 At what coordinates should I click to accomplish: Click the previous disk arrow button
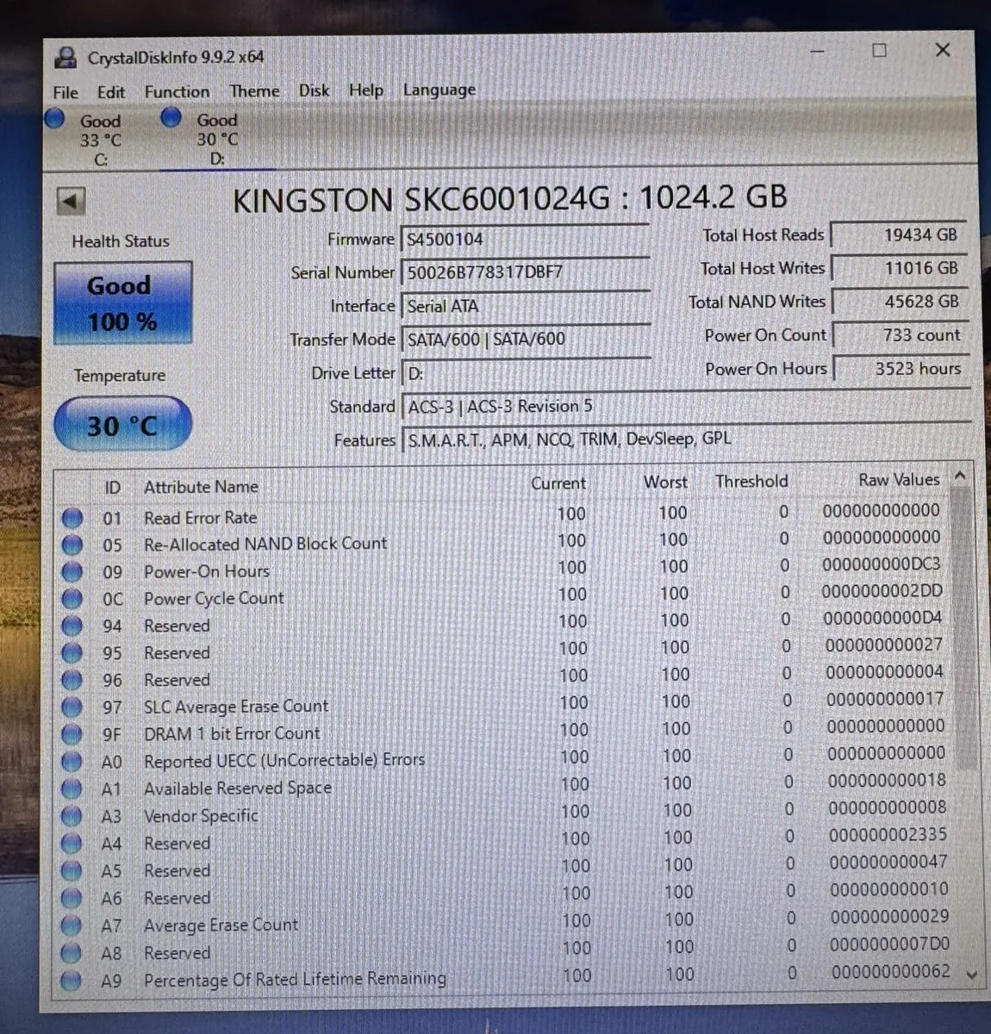coord(71,202)
